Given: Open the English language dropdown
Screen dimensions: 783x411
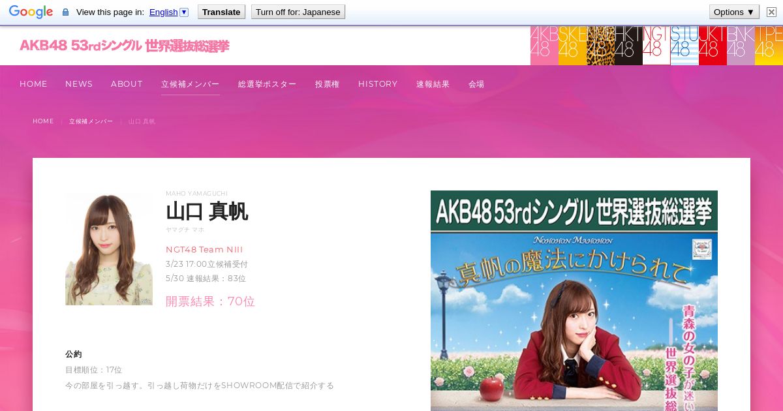Looking at the screenshot, I should coord(168,12).
